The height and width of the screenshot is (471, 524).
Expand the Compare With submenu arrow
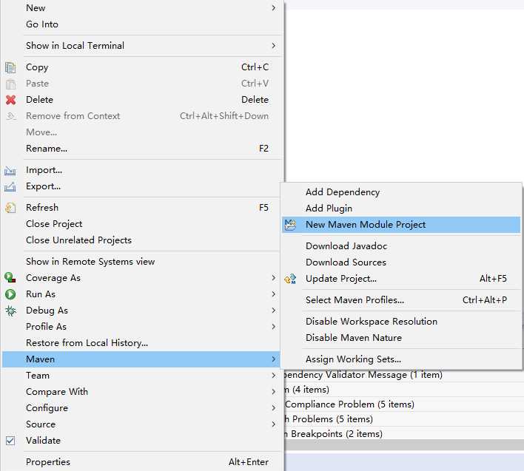[x=274, y=392]
